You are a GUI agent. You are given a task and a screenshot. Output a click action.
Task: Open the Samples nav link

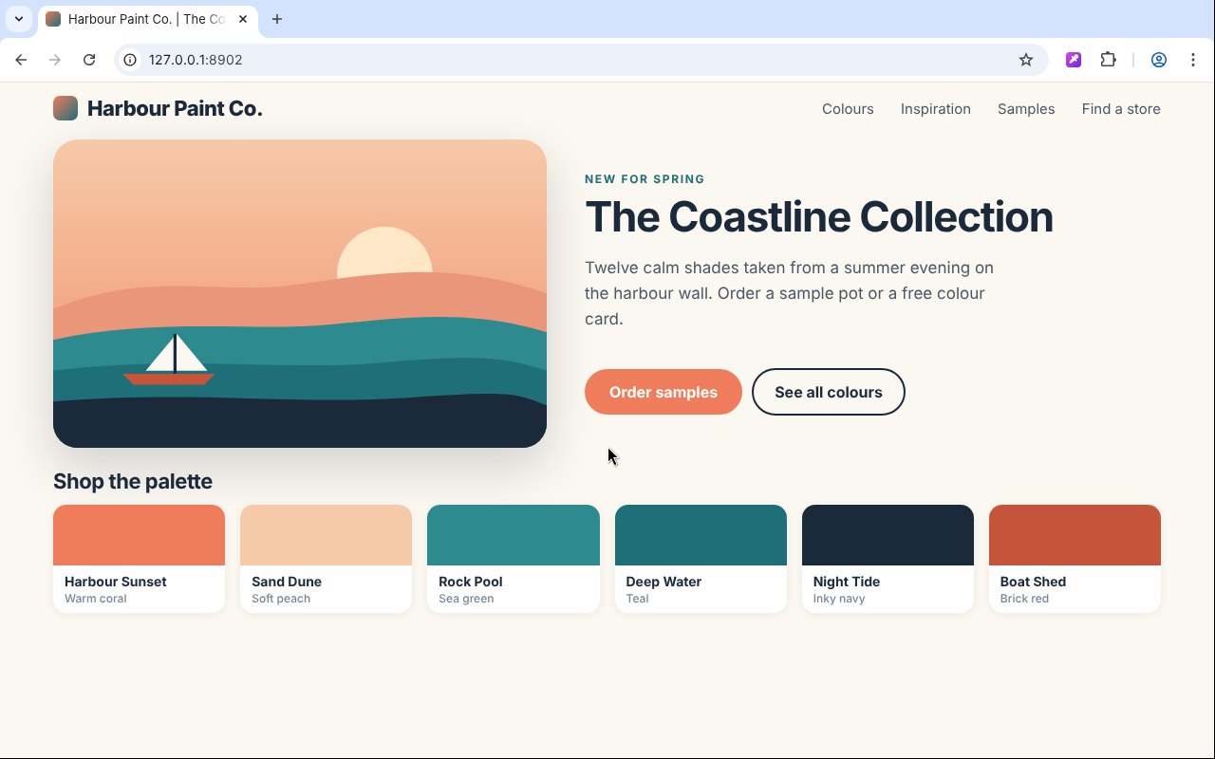pos(1026,109)
